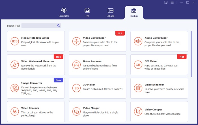The image size is (198, 125).
Task: Maximize the application window
Action: pyautogui.click(x=188, y=2)
